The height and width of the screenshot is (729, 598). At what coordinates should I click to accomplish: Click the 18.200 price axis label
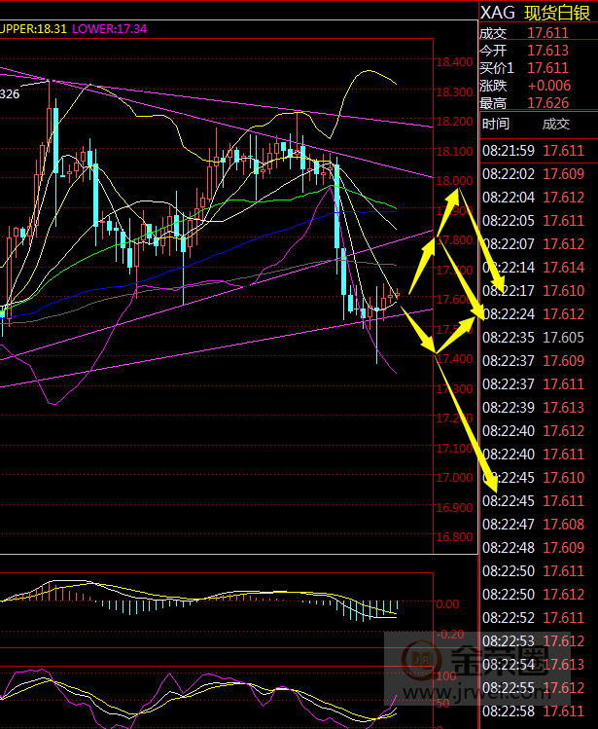coord(454,122)
